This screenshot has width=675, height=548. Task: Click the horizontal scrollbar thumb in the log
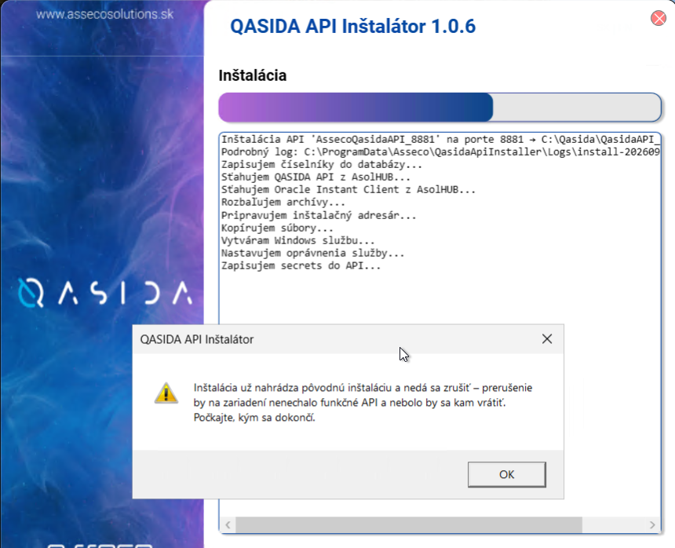[408, 524]
